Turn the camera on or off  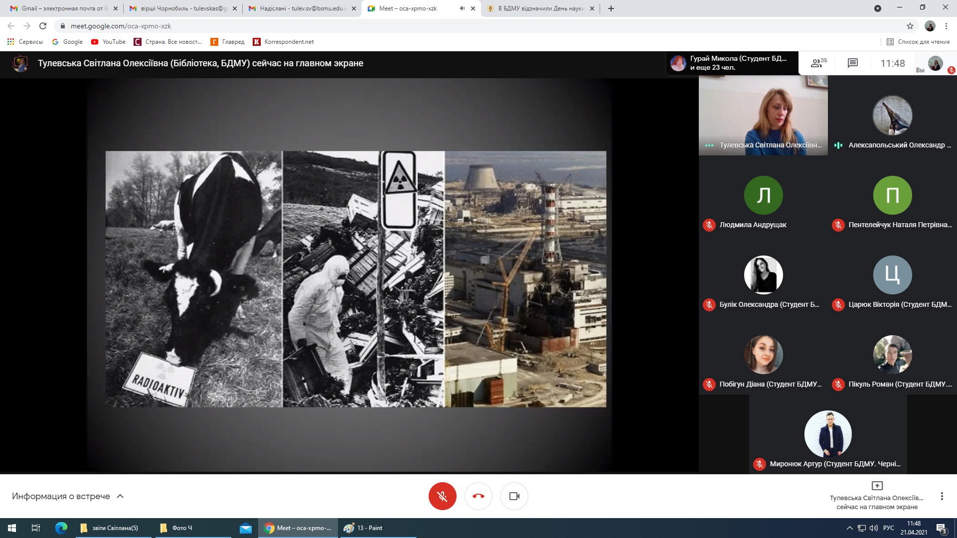pyautogui.click(x=514, y=496)
